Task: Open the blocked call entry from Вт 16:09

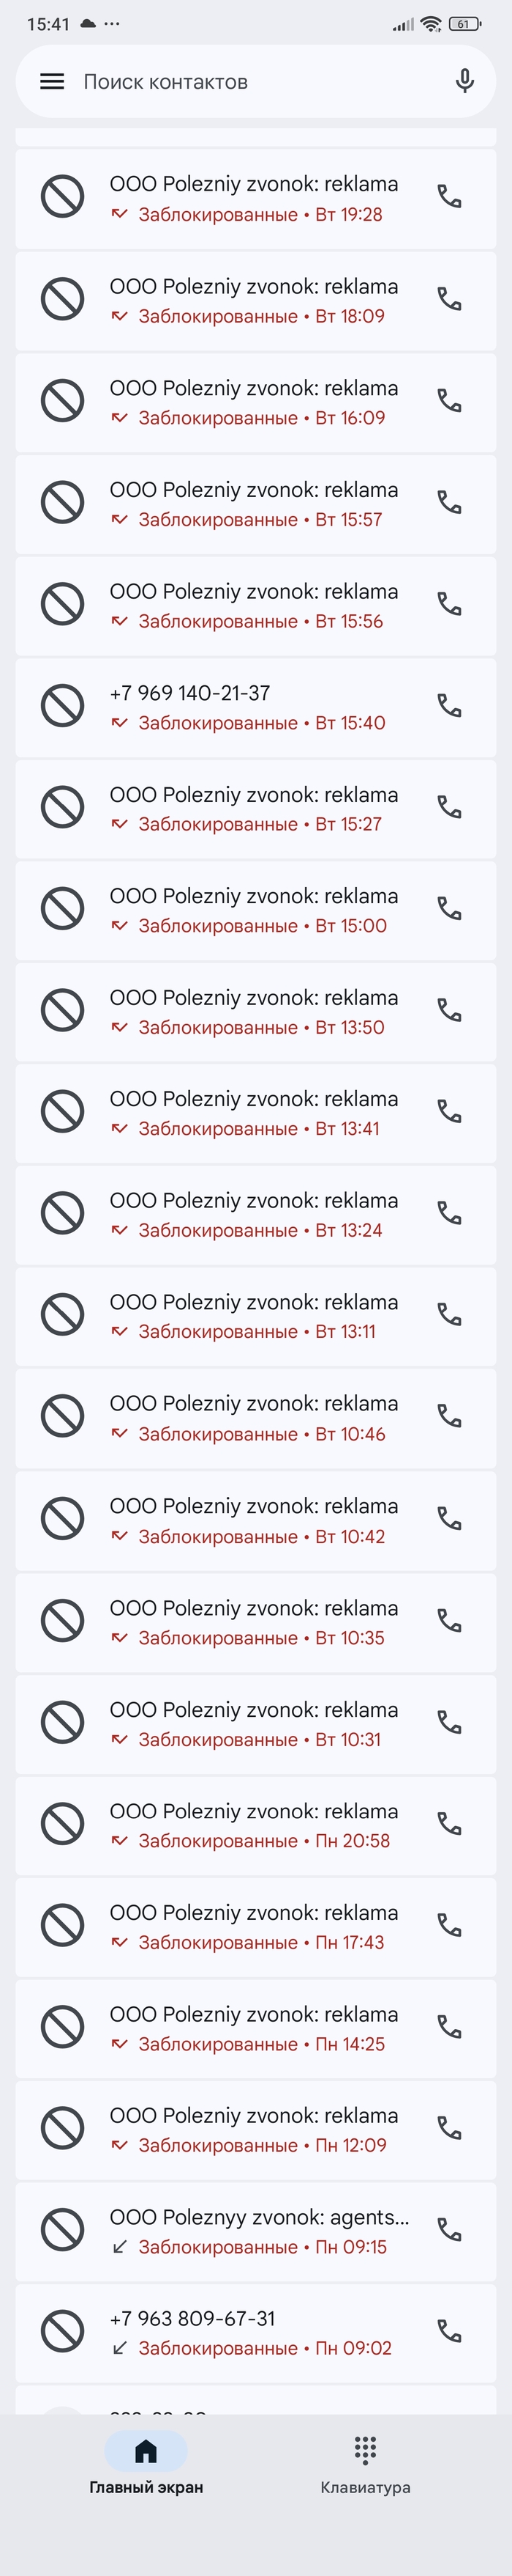Action: click(x=249, y=402)
